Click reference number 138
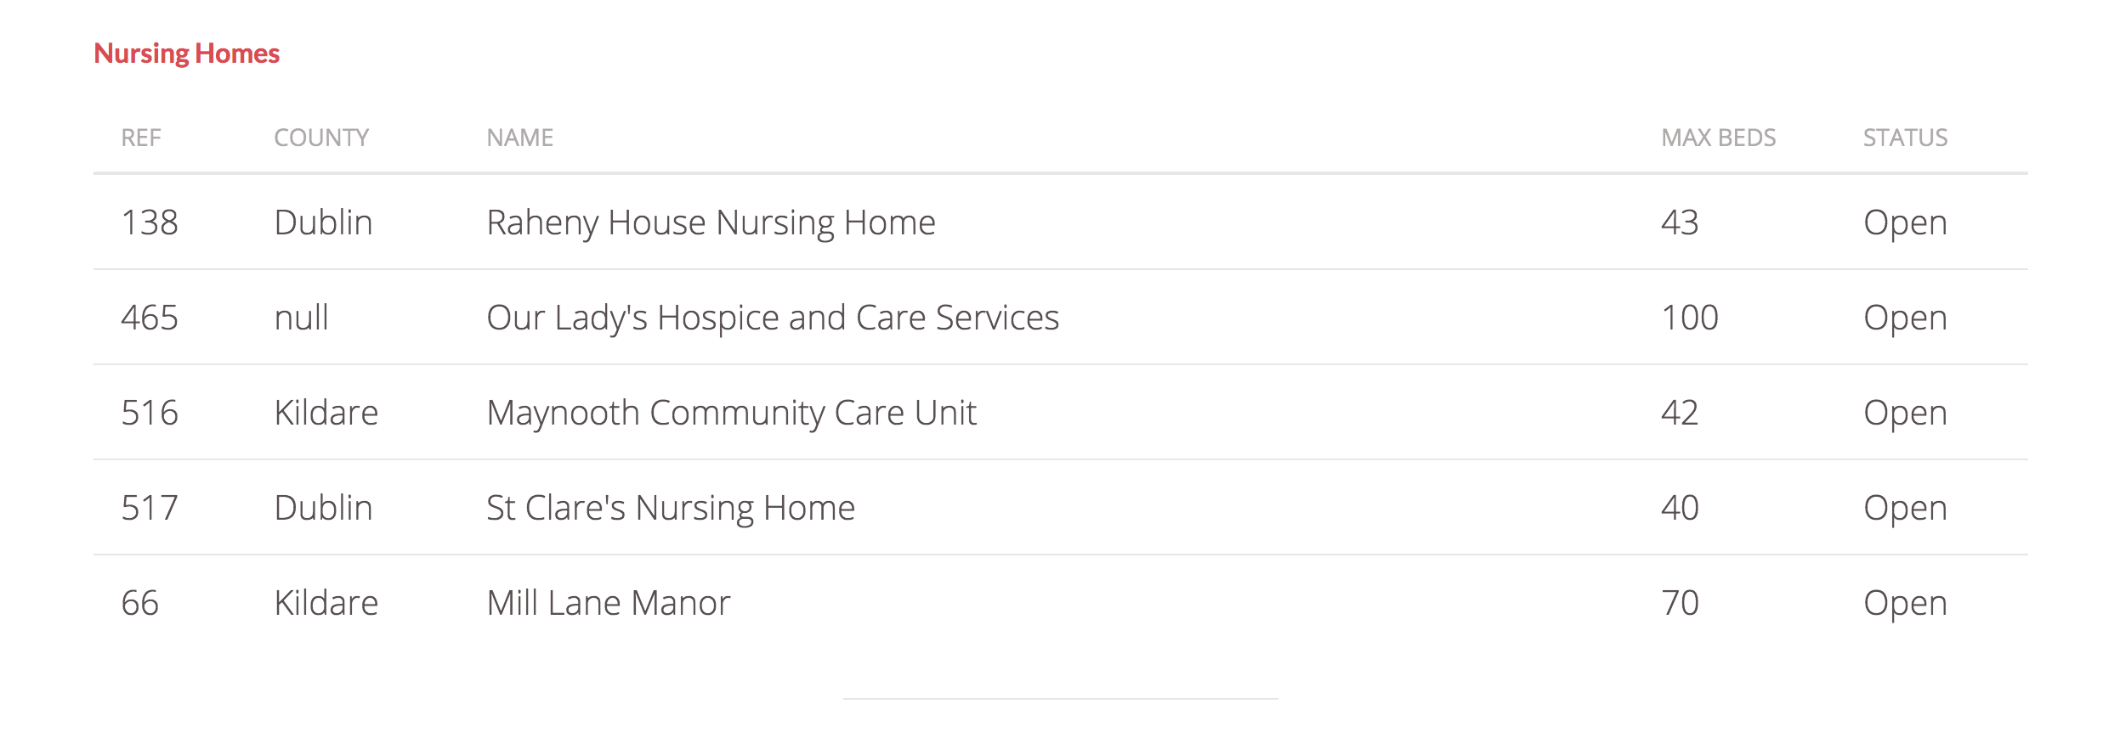The image size is (2120, 749). coord(150,222)
